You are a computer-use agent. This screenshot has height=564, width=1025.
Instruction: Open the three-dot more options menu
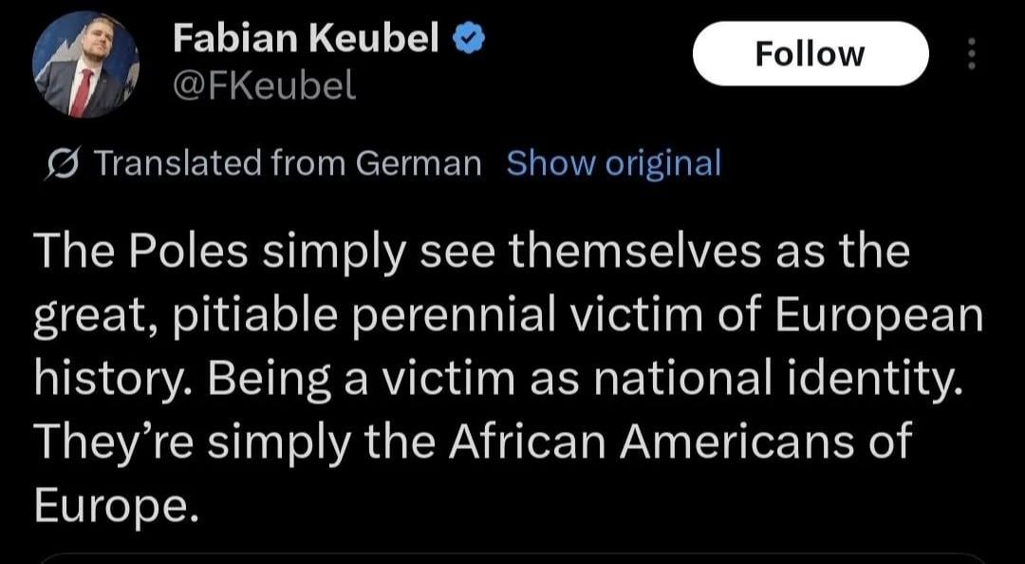pos(971,53)
